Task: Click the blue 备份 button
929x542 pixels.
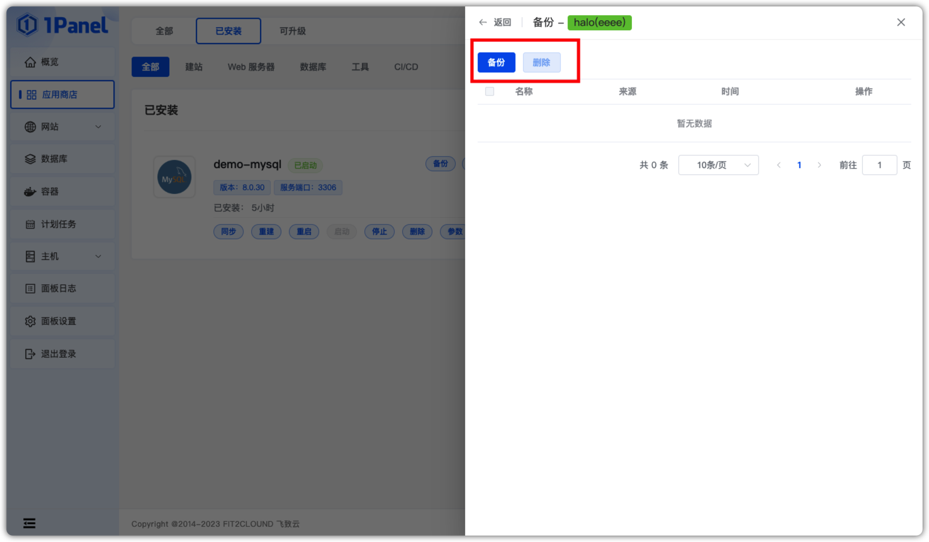Action: (497, 63)
